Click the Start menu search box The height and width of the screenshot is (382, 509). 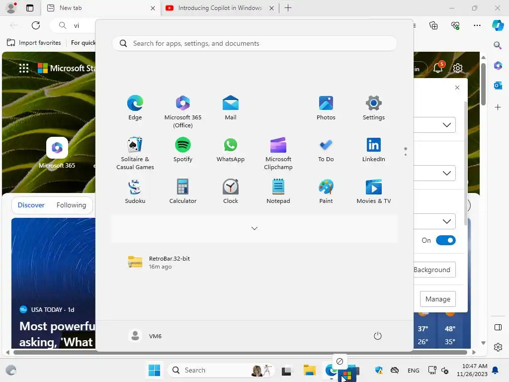[254, 44]
